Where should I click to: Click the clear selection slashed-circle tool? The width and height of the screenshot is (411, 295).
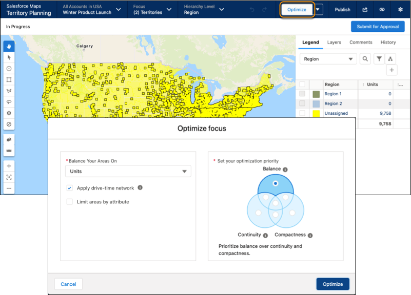click(9, 124)
